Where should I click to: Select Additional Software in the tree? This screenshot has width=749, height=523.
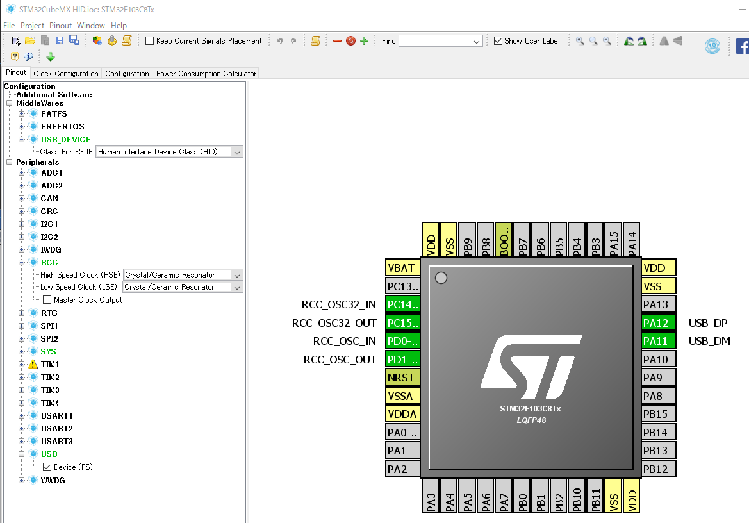click(54, 95)
